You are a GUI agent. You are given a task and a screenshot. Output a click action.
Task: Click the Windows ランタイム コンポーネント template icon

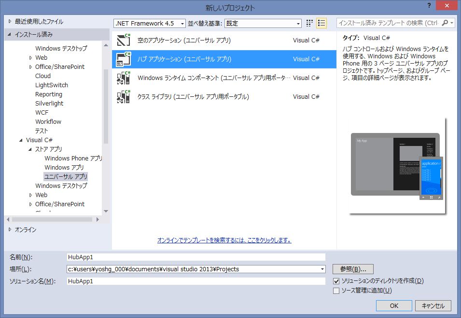[x=124, y=78]
